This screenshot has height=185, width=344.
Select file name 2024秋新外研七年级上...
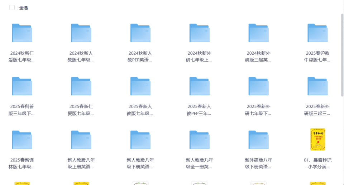199,56
